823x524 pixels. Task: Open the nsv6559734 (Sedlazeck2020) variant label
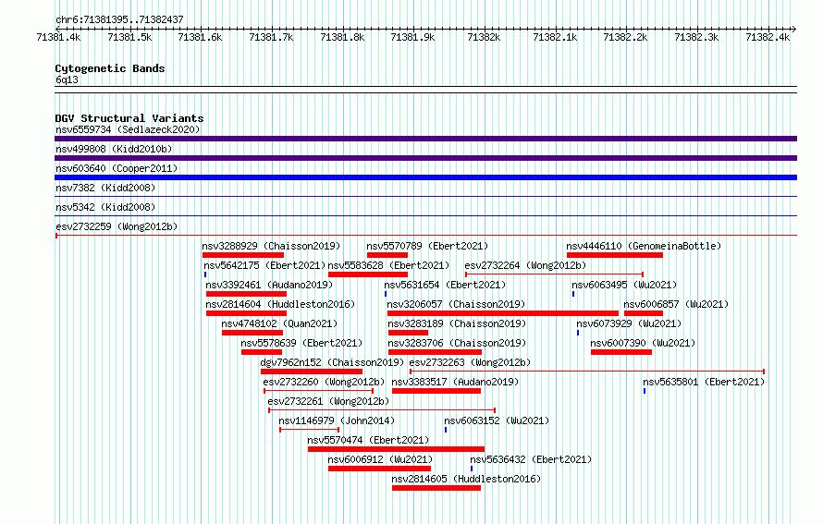[128, 129]
